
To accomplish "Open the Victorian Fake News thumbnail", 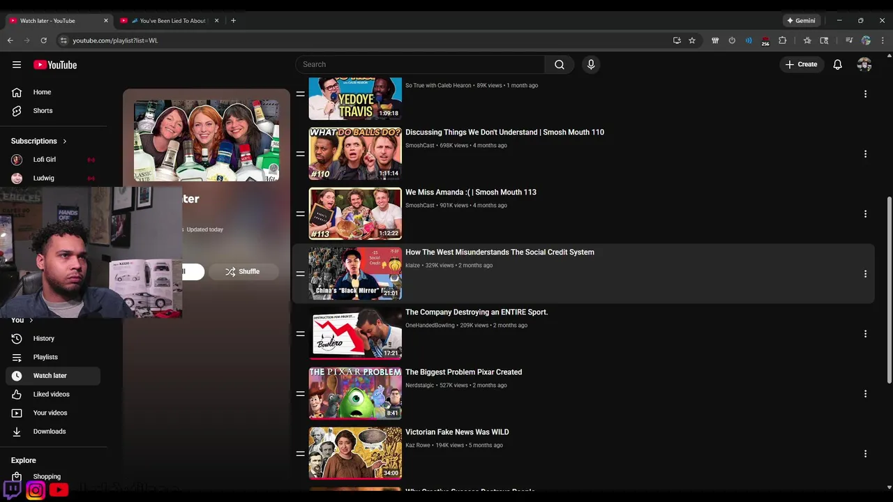I will click(x=355, y=454).
